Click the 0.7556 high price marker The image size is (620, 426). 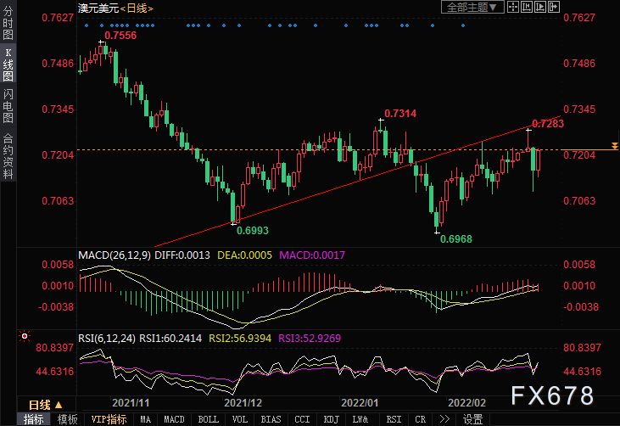pos(120,36)
